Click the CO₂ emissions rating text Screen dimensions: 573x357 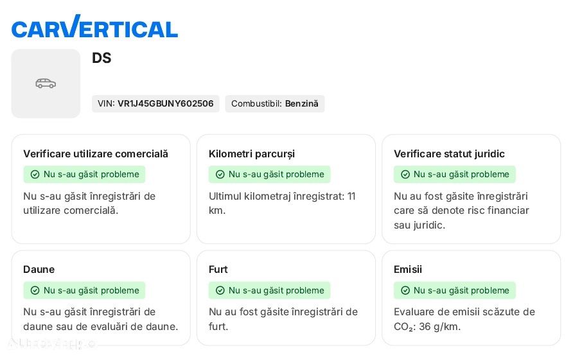[464, 319]
